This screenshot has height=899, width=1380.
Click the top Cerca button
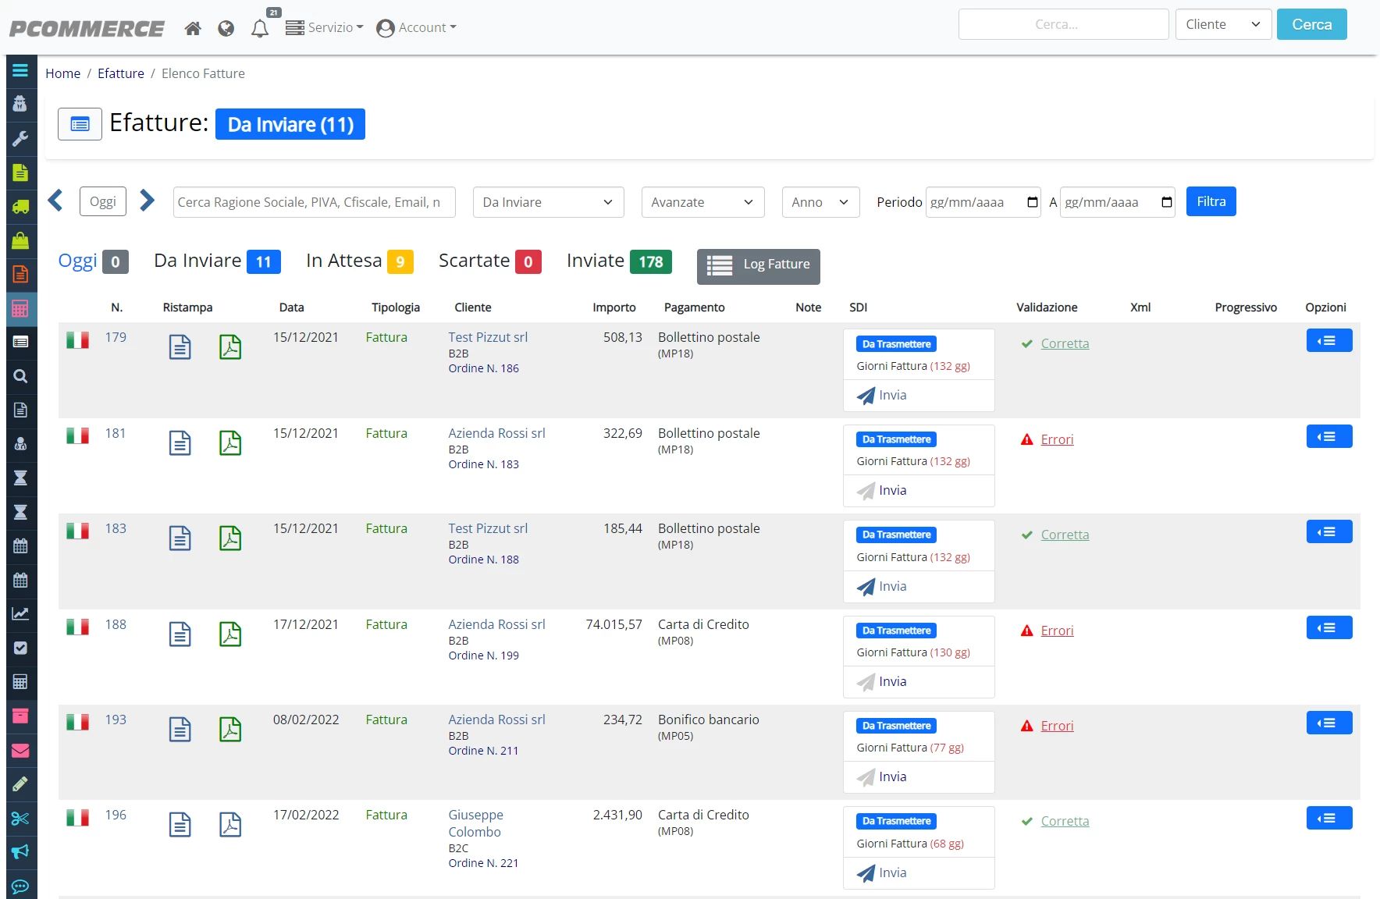coord(1311,24)
